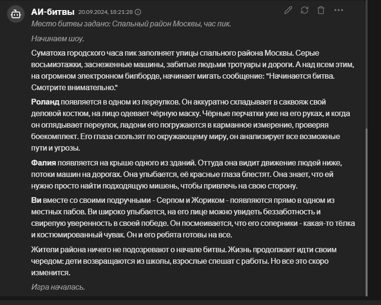This screenshot has width=381, height=305.
Task: Delete the message using the trash icon
Action: 321,10
